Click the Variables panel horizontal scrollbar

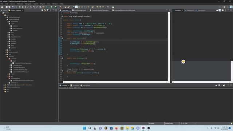pyautogui.click(x=201, y=82)
